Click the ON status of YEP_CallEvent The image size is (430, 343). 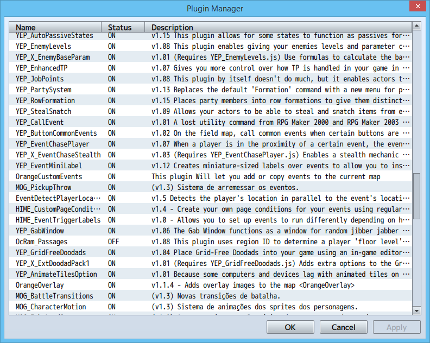tap(112, 122)
